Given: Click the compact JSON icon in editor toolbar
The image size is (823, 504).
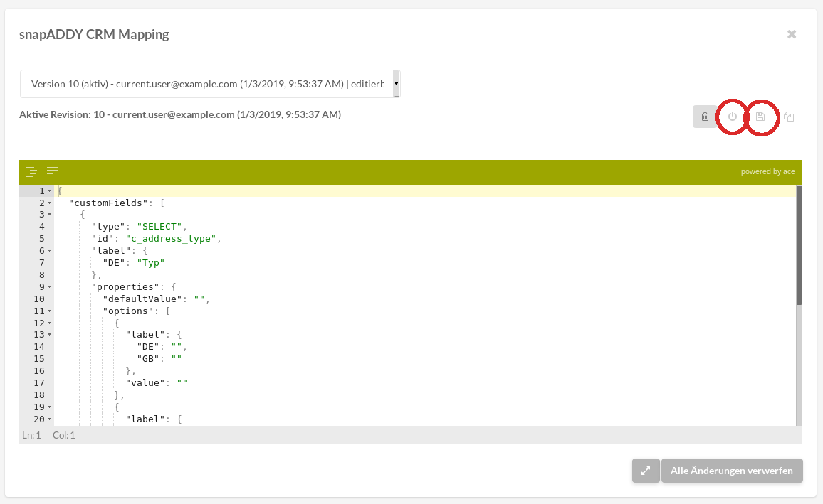Looking at the screenshot, I should (x=53, y=171).
